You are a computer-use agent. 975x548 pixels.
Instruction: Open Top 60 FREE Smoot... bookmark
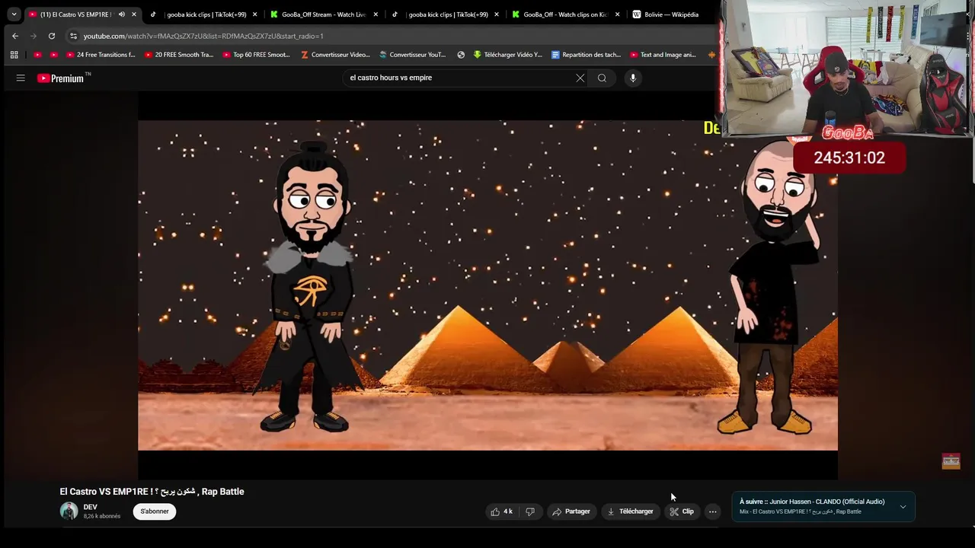[x=256, y=55]
